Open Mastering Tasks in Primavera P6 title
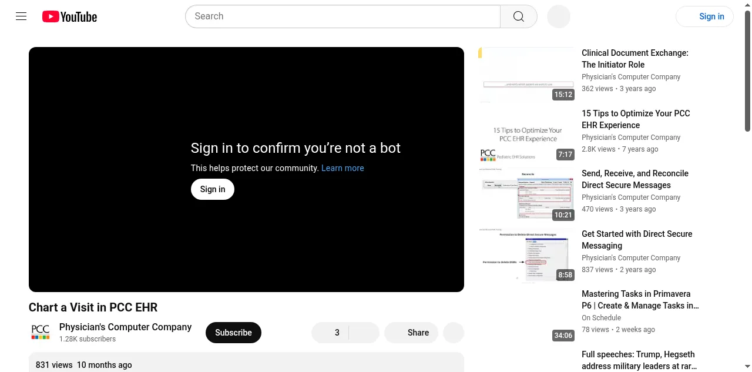Image resolution: width=752 pixels, height=372 pixels. pyautogui.click(x=640, y=300)
